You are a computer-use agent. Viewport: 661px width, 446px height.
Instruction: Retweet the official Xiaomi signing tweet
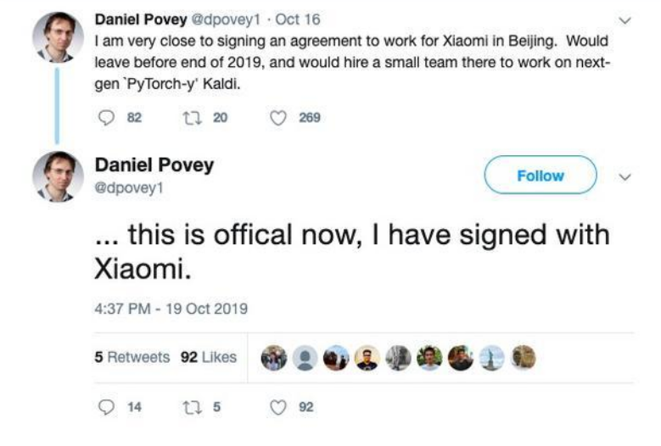[189, 407]
